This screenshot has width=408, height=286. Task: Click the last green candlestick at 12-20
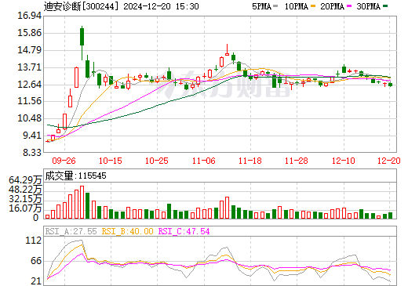tap(390, 85)
